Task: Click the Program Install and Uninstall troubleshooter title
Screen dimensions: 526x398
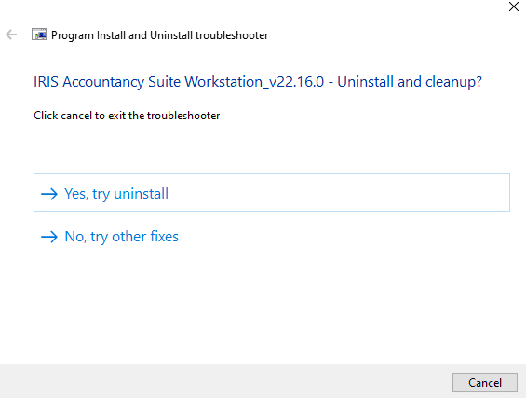Action: pyautogui.click(x=160, y=35)
